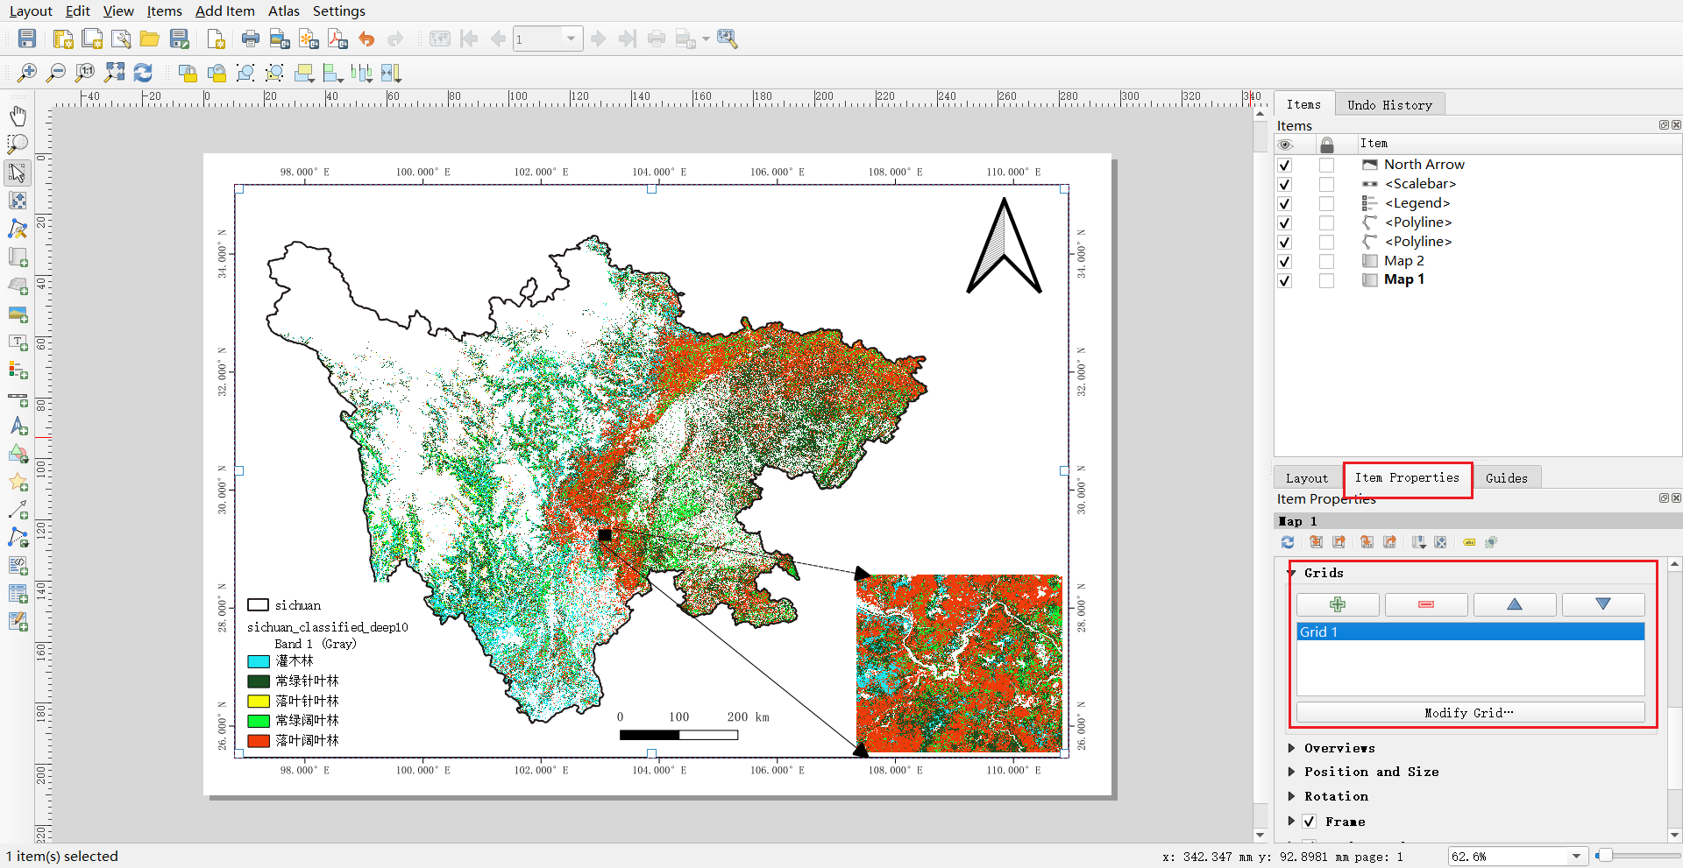Select the Add Label tool
This screenshot has height=868, width=1683.
pos(18,342)
